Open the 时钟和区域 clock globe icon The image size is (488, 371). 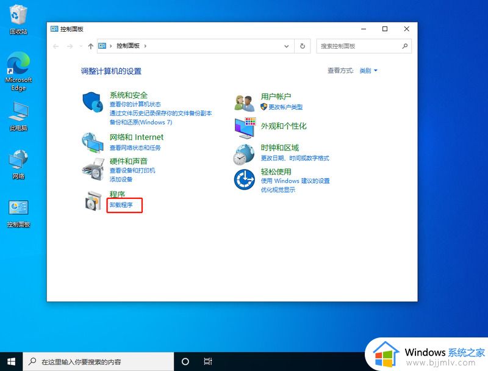point(243,154)
